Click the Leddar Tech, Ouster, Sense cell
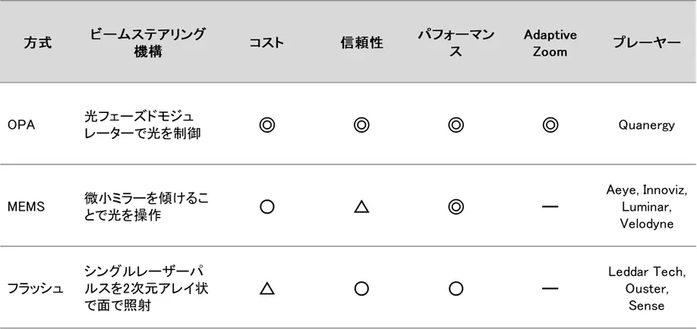This screenshot has height=329, width=697. pos(646,289)
